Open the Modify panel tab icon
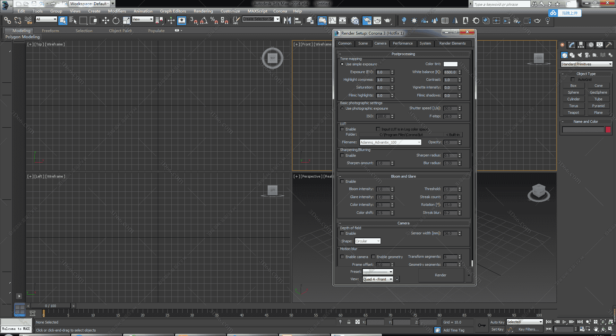Image resolution: width=616 pixels, height=336 pixels. tap(571, 45)
